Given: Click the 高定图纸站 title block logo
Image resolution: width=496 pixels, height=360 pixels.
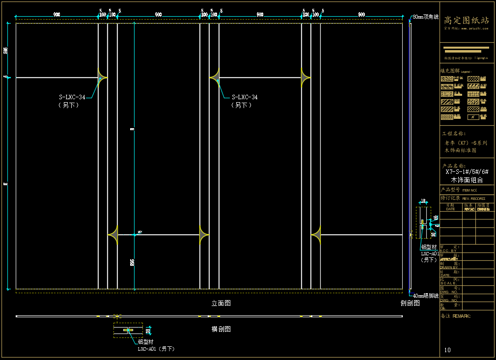Looking at the screenshot, I should [x=467, y=21].
